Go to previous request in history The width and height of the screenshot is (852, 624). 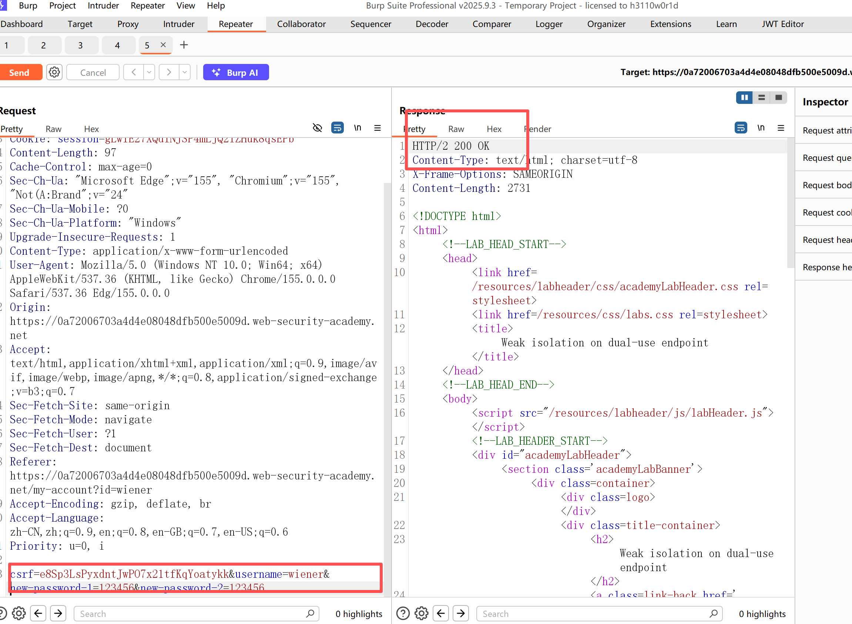(134, 72)
